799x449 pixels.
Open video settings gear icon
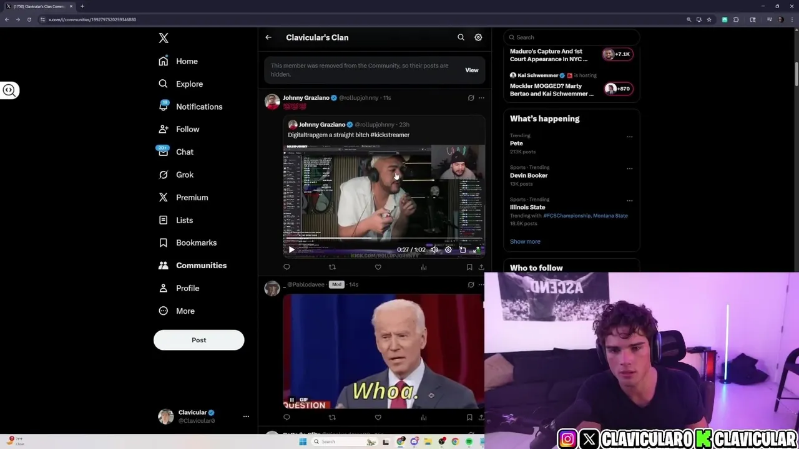(x=448, y=249)
